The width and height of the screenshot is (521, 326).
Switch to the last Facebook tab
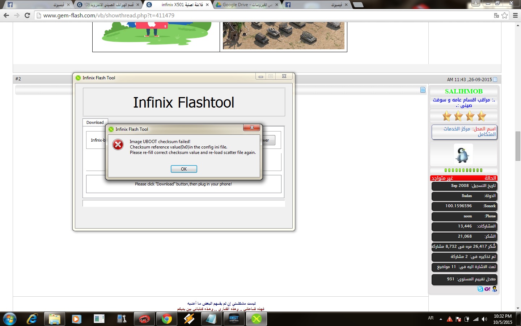pyautogui.click(x=316, y=5)
